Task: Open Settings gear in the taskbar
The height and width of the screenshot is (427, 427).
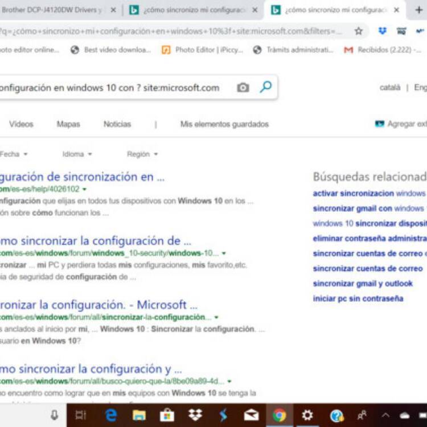Action: (x=307, y=415)
